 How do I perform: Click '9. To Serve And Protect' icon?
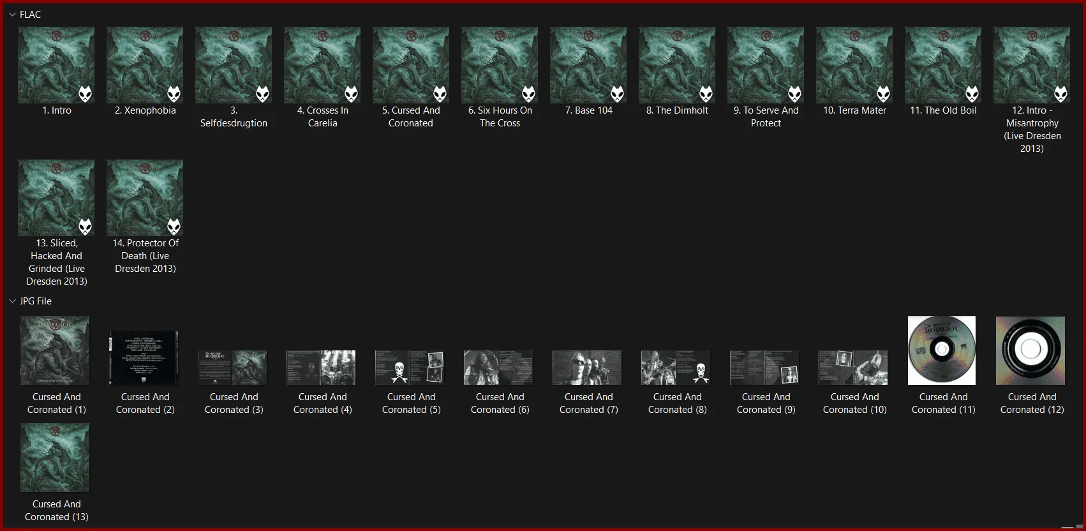[x=766, y=65]
